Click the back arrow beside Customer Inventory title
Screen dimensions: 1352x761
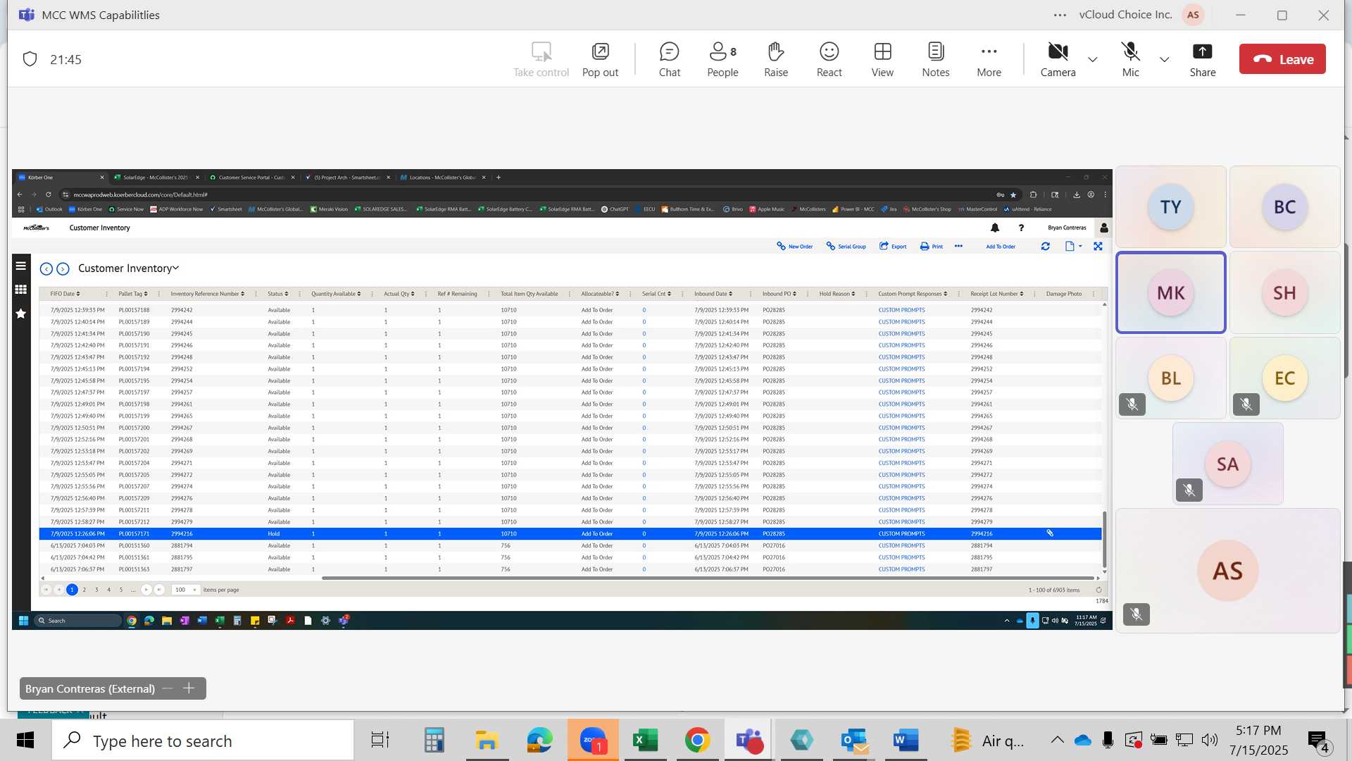(46, 268)
